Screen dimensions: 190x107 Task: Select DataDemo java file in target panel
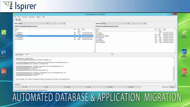click(135, 34)
